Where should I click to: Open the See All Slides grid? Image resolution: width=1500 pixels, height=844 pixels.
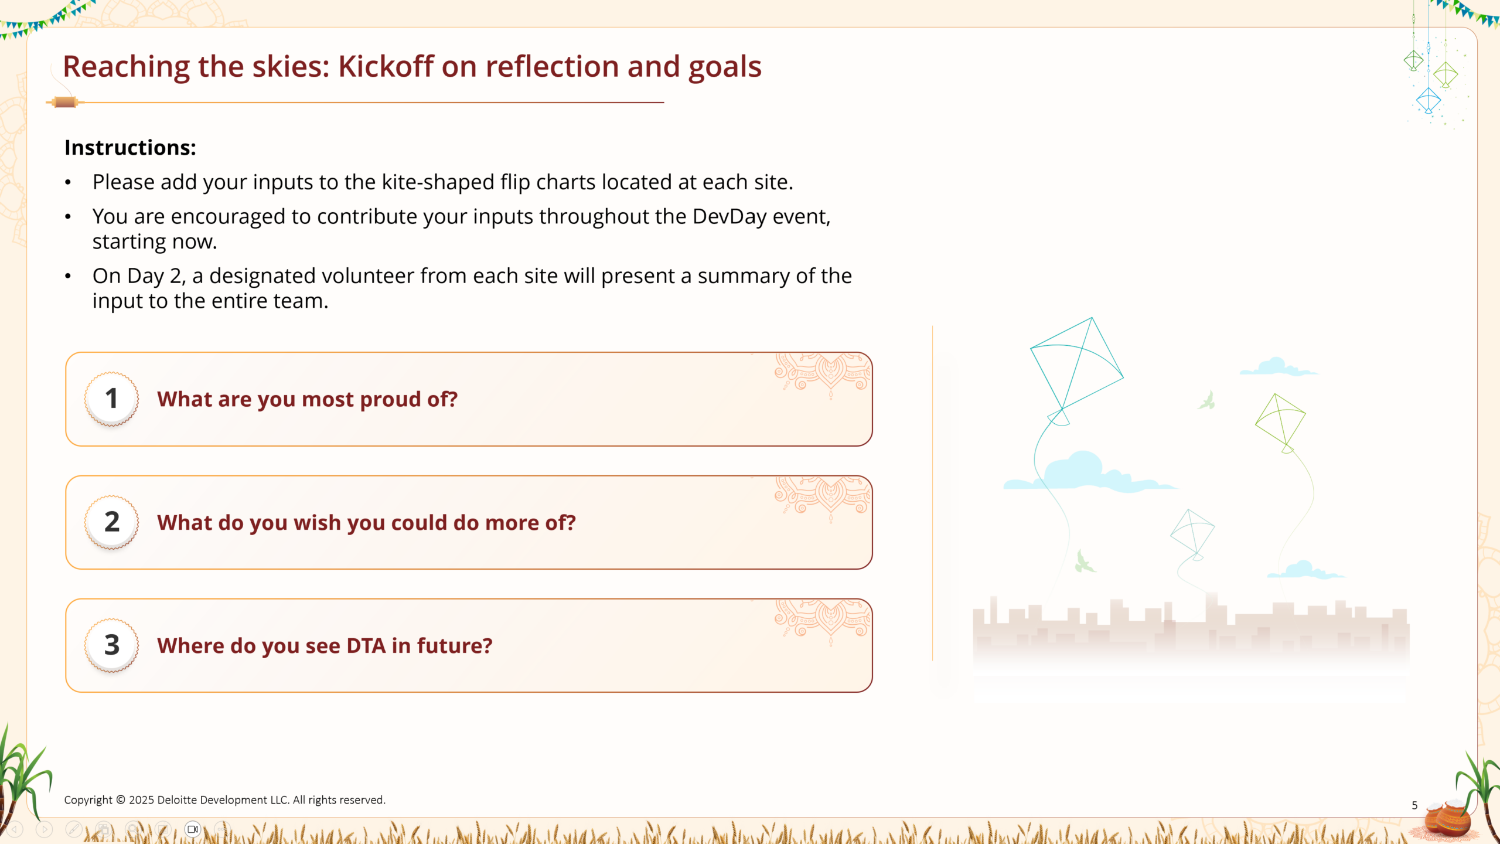104,829
